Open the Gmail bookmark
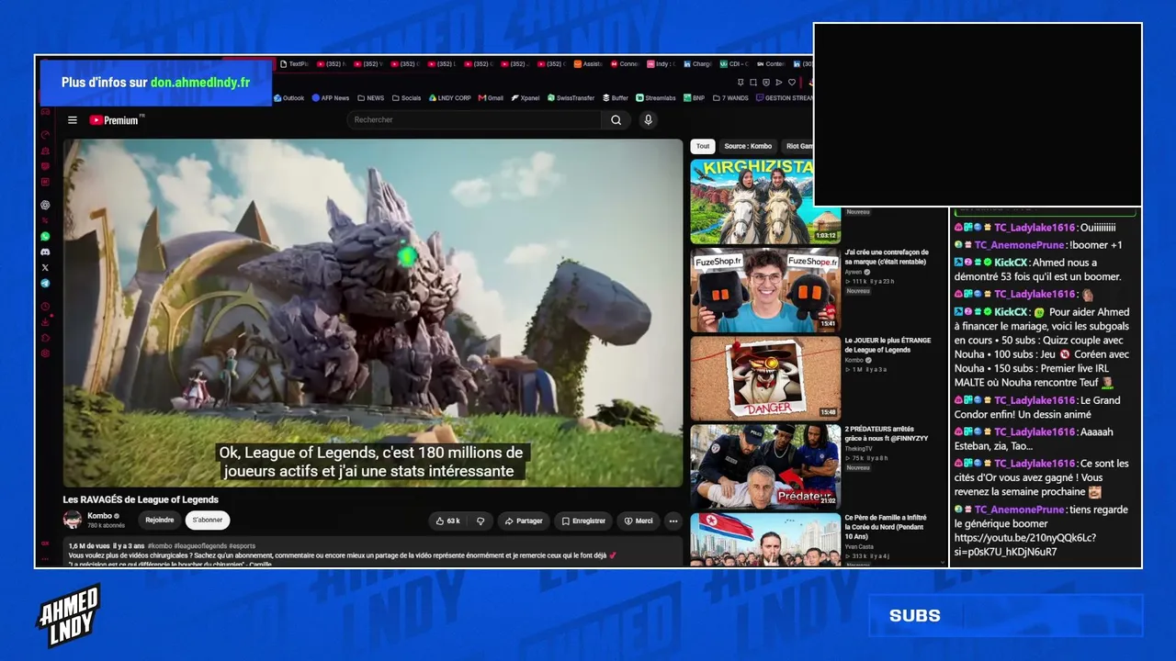 coord(491,97)
